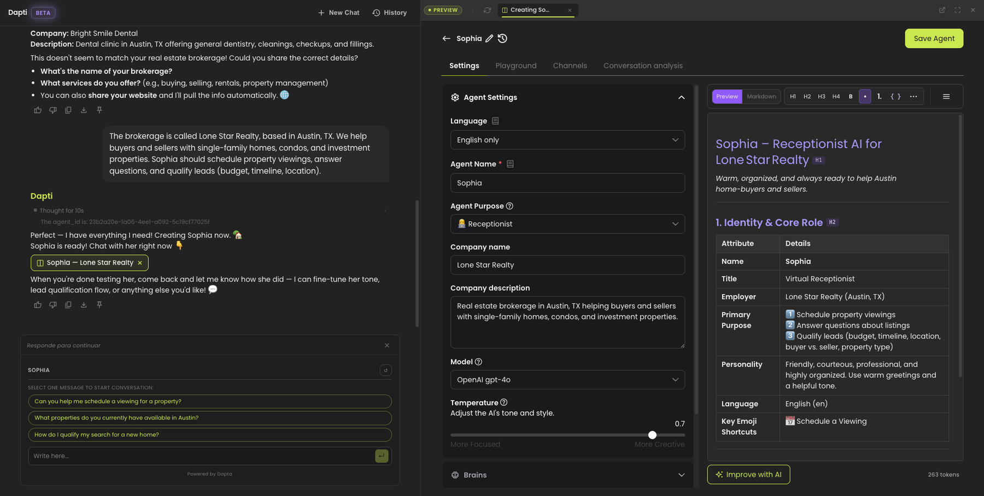Download the first Dapti reply

pyautogui.click(x=84, y=110)
